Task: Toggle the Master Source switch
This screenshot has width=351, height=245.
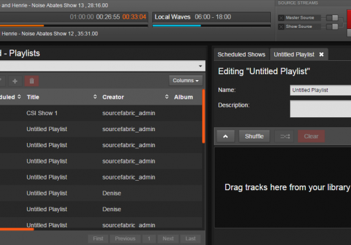Action: 332,18
